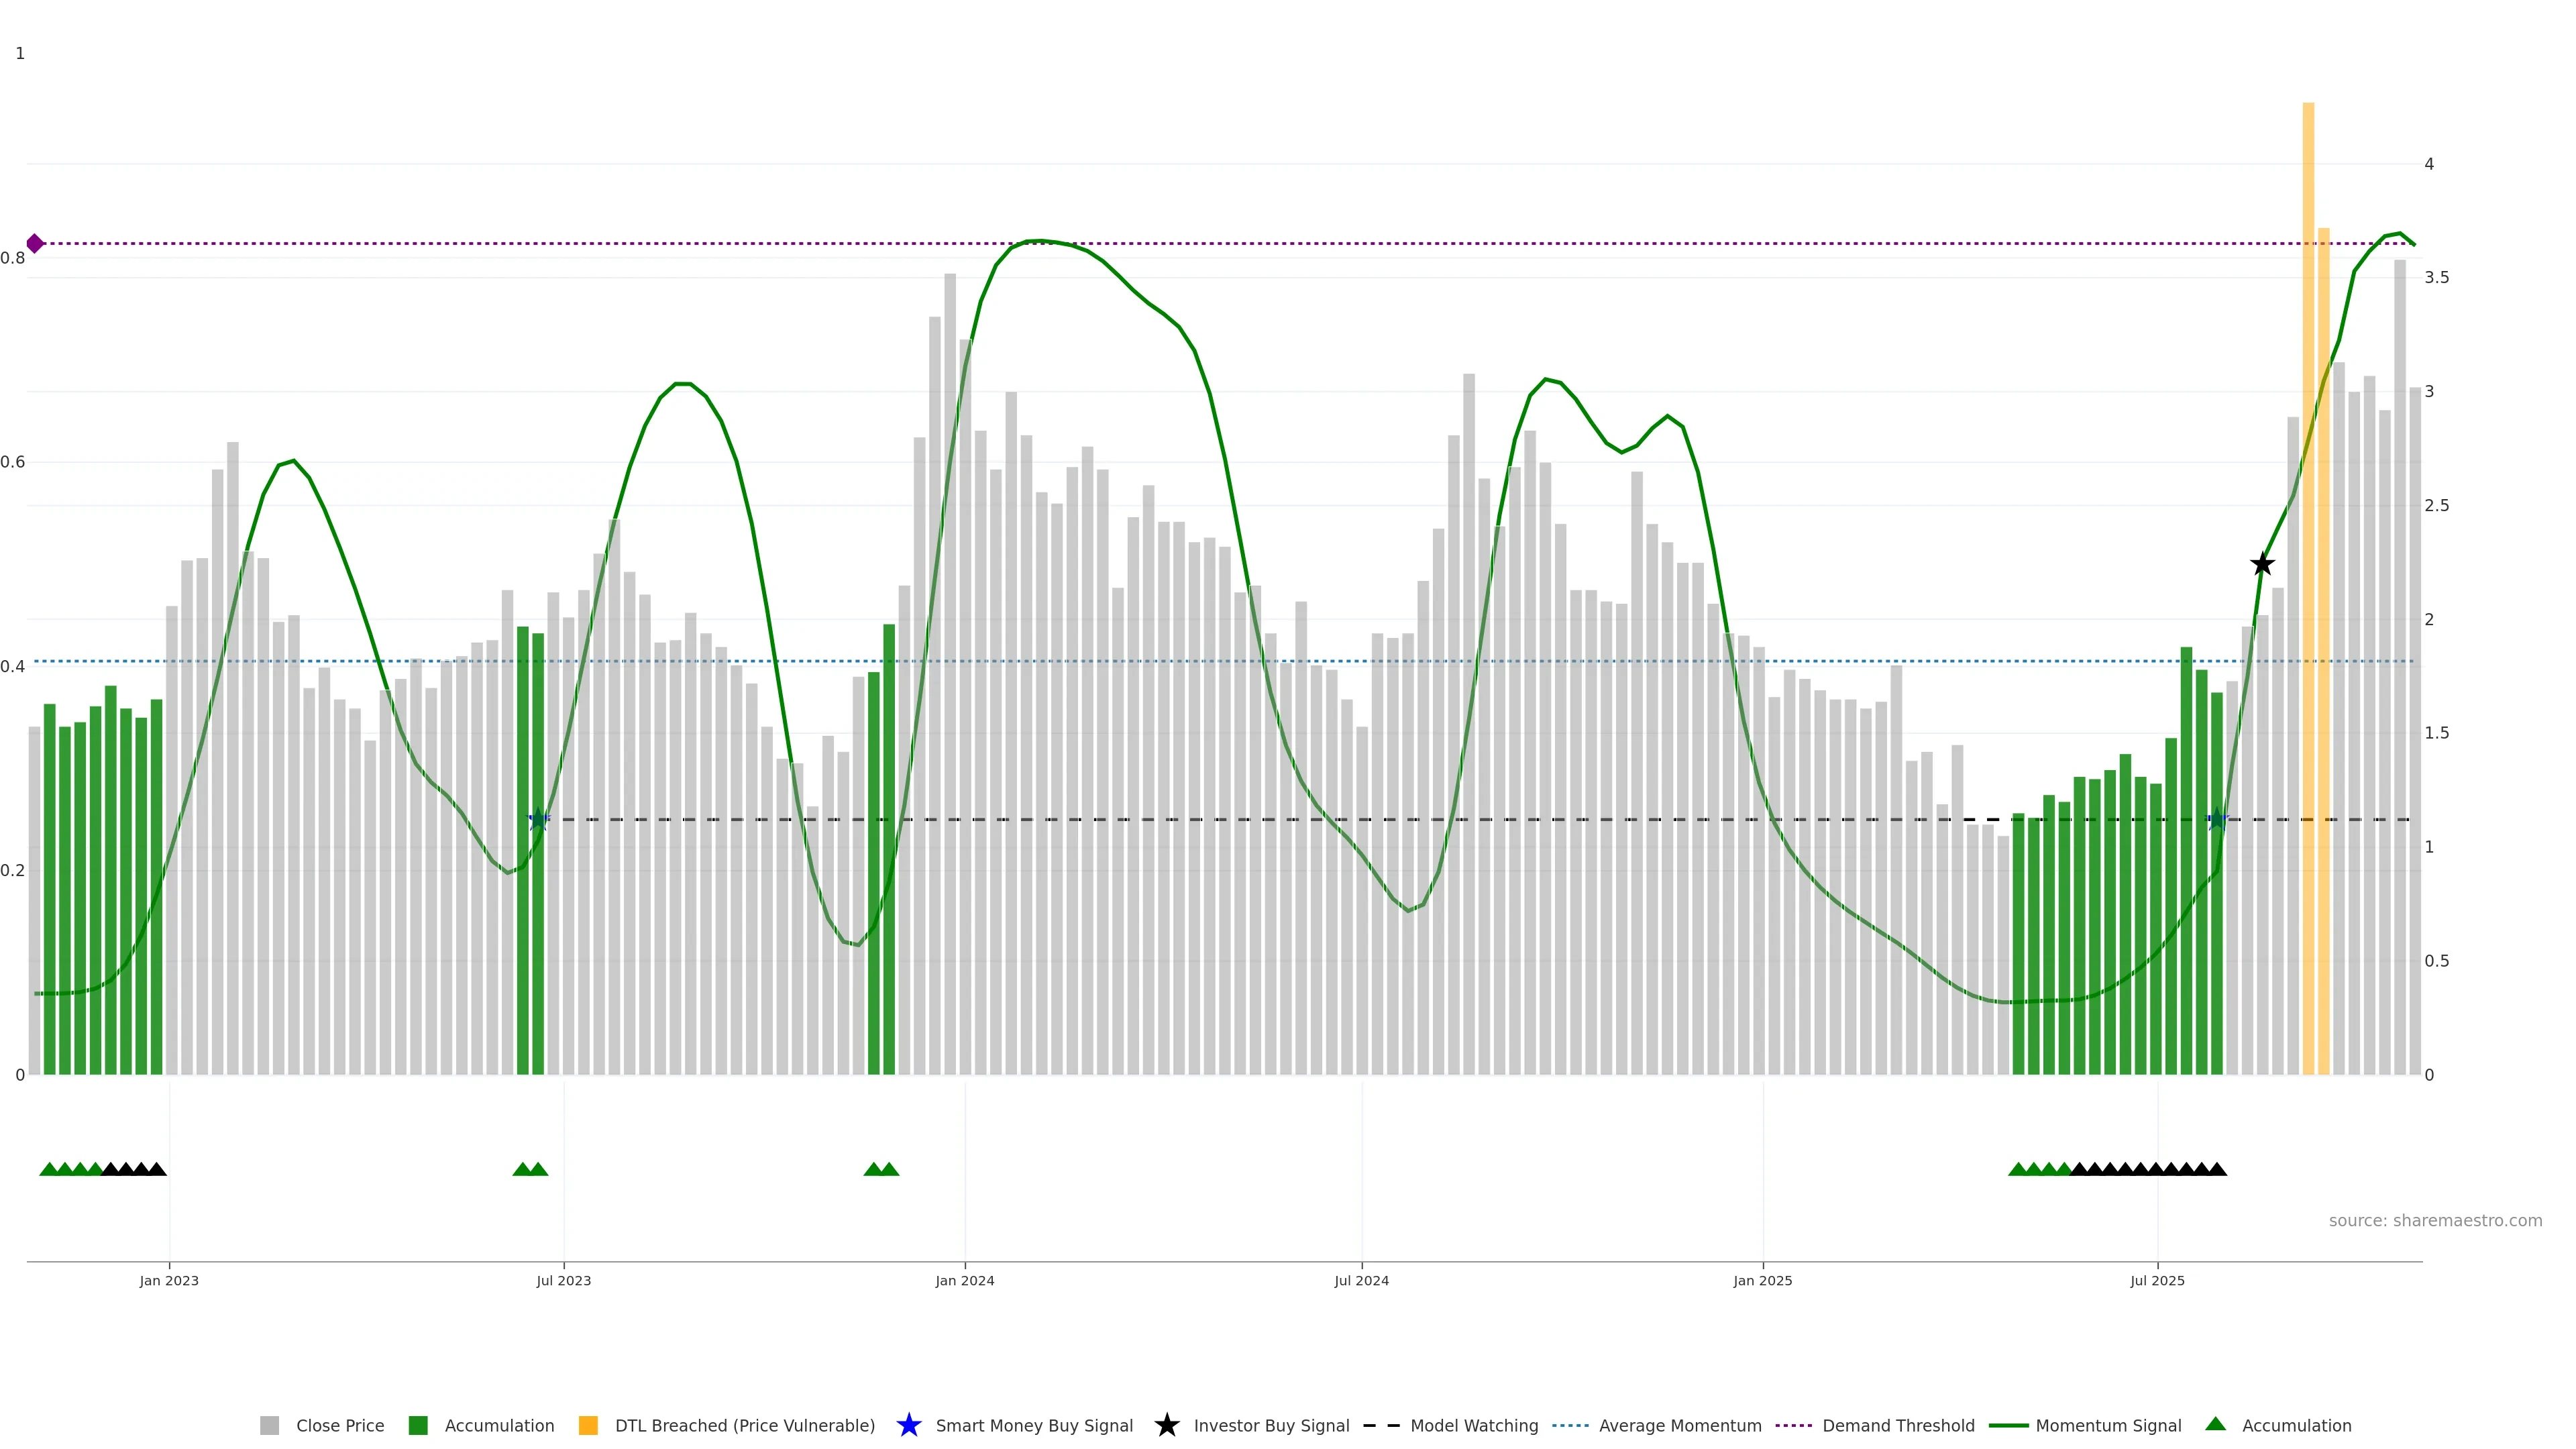The image size is (2576, 1449).
Task: Click the Jul 2025 axis label
Action: [2157, 1281]
